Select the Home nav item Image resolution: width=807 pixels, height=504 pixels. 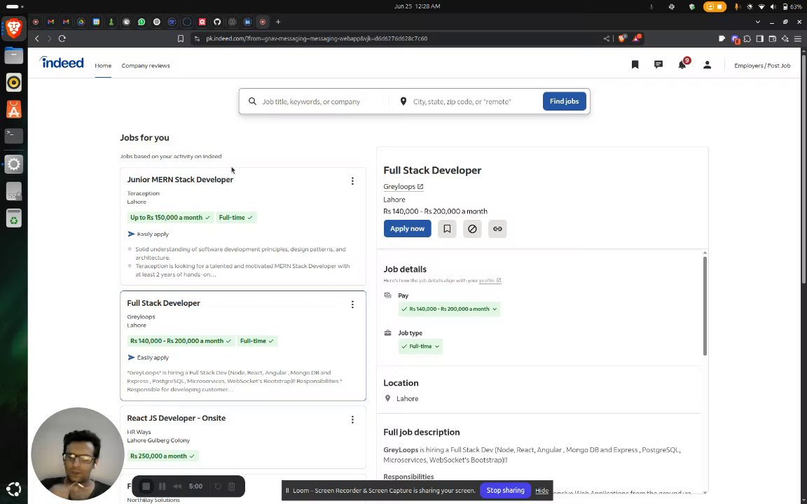[103, 66]
